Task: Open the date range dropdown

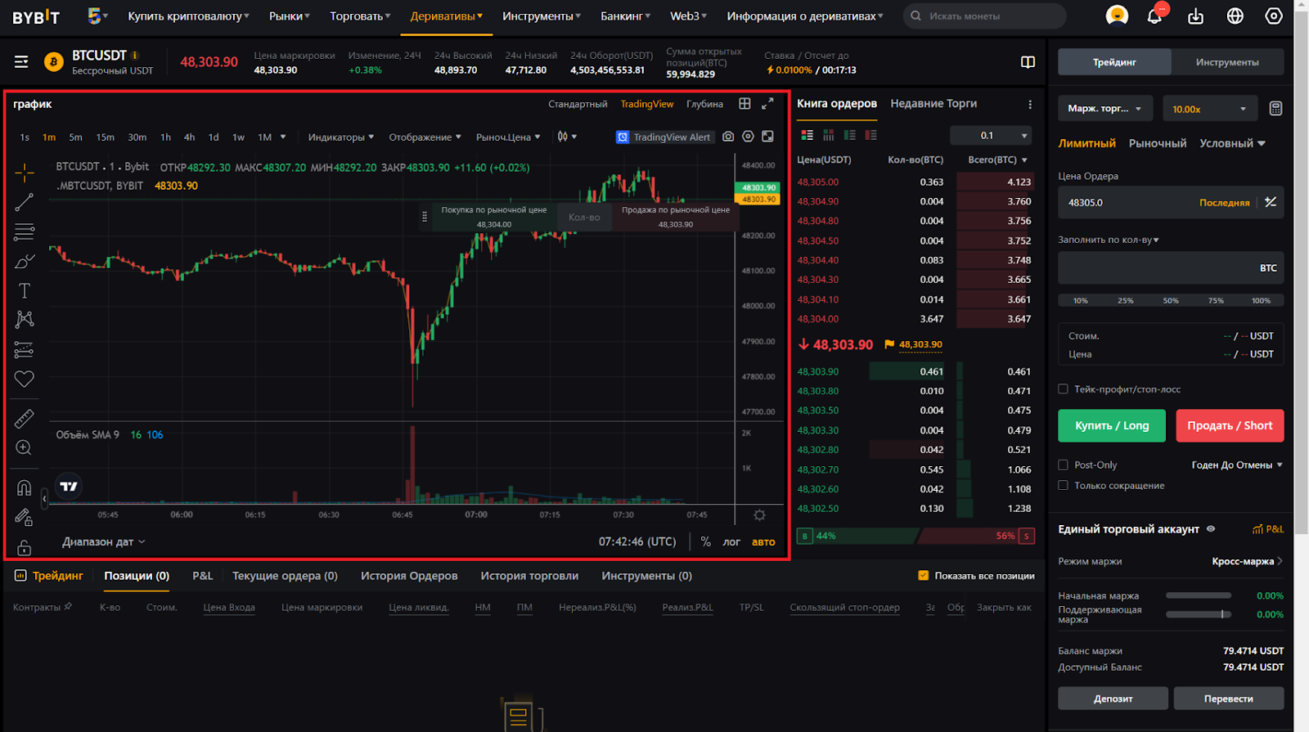Action: coord(104,541)
